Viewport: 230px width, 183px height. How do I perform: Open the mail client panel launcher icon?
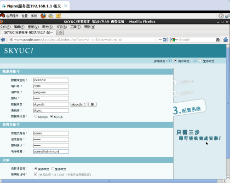click(51, 16)
